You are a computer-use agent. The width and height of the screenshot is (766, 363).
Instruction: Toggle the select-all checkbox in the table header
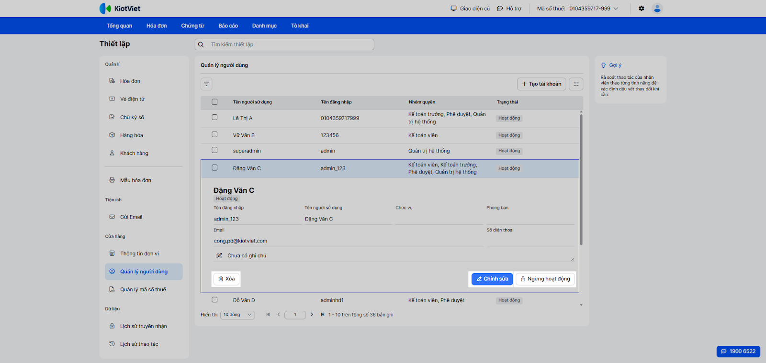[214, 102]
